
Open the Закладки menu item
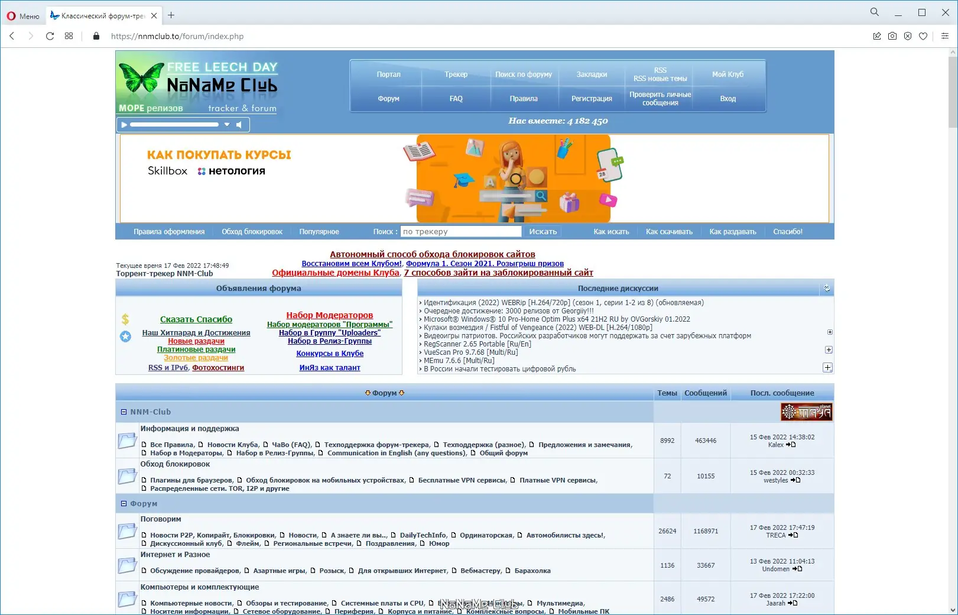click(x=592, y=75)
